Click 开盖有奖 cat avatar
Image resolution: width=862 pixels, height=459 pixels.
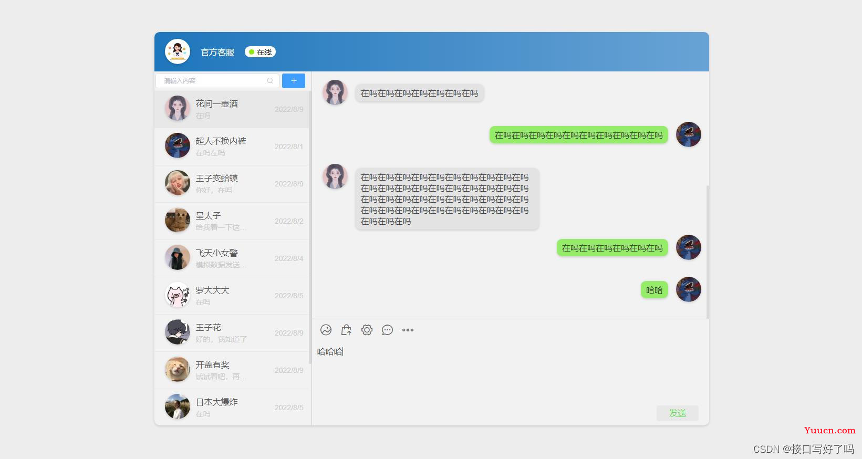pyautogui.click(x=178, y=369)
